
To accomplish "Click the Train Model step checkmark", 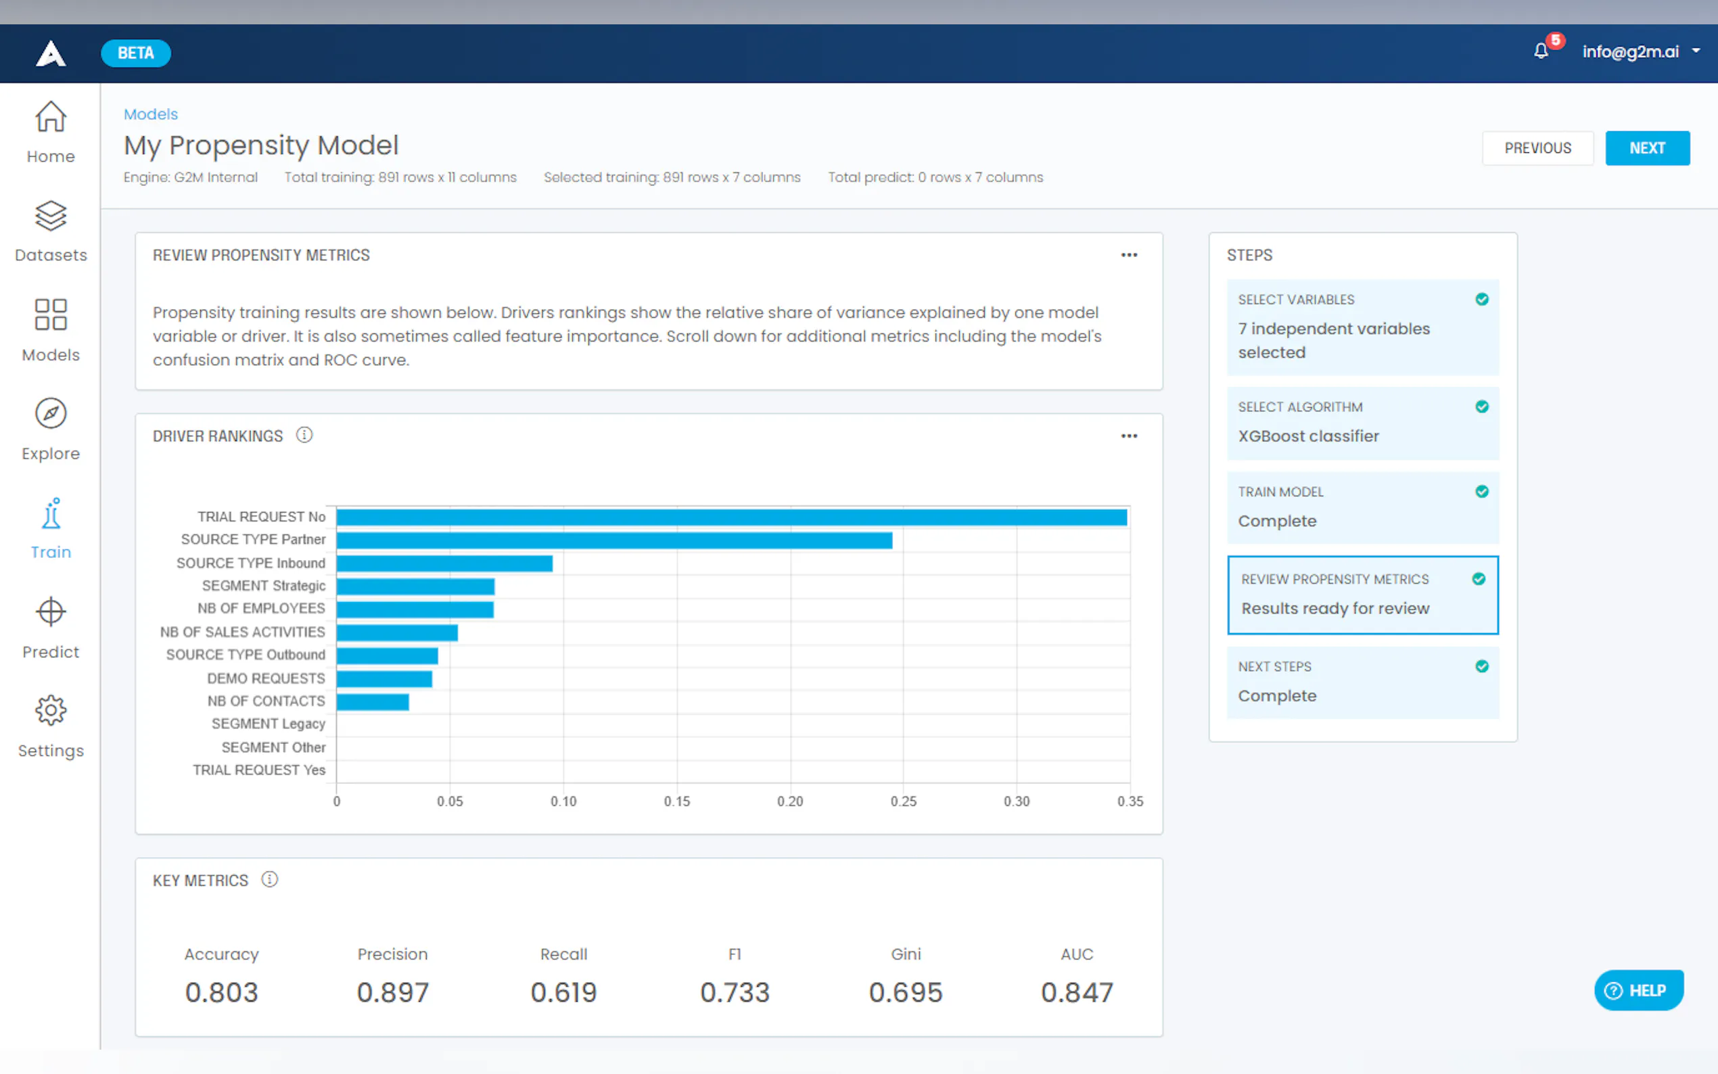I will (1481, 491).
